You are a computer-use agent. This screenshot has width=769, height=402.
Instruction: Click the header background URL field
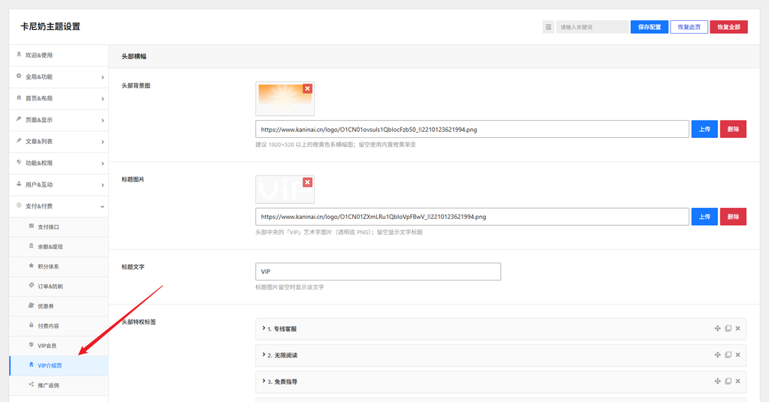[472, 129]
